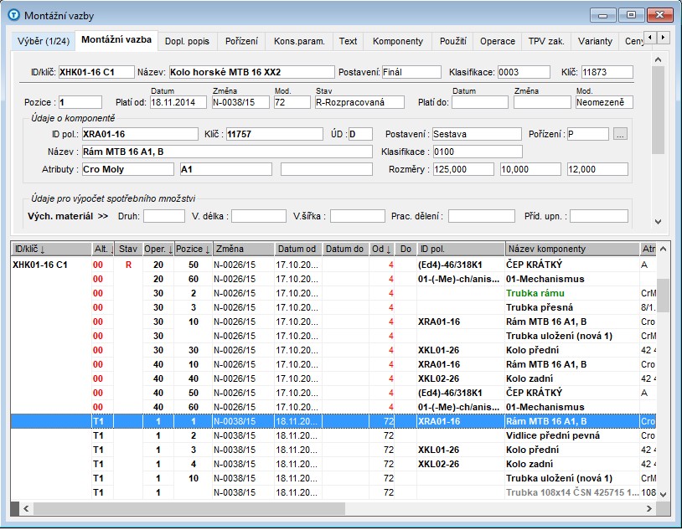The width and height of the screenshot is (682, 530).
Task: Click the Rozměry field with 125,000
Action: tap(463, 169)
